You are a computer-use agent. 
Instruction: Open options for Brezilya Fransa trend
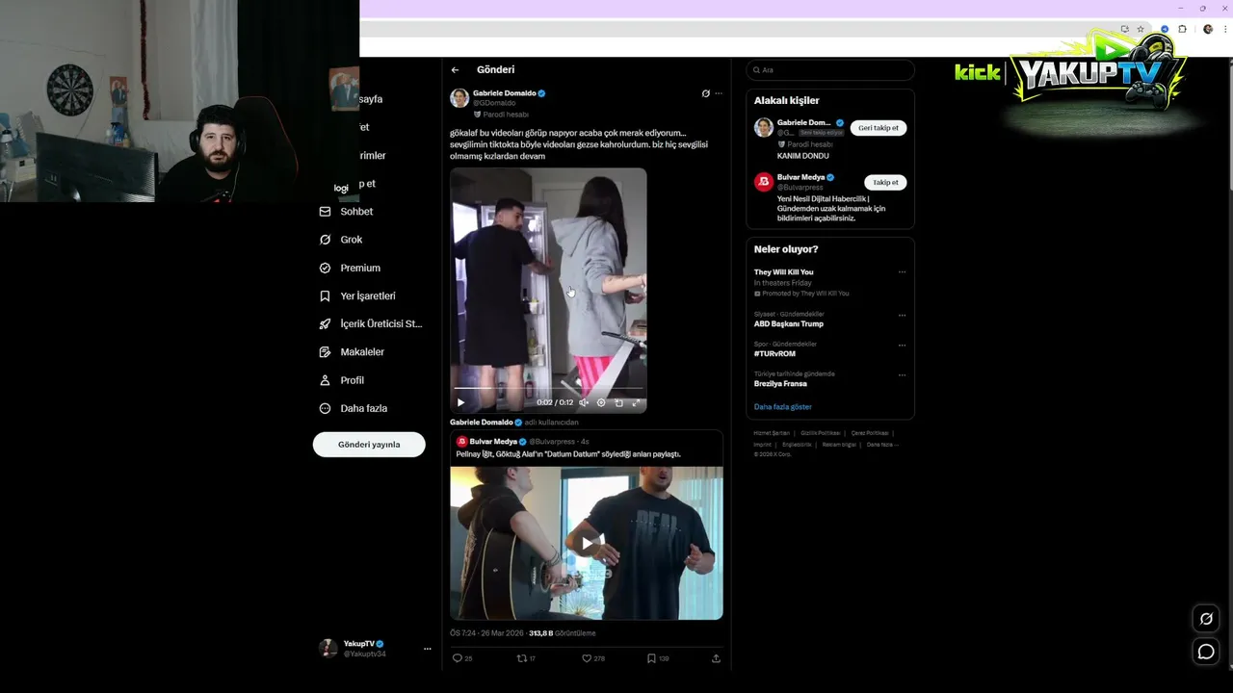[902, 374]
